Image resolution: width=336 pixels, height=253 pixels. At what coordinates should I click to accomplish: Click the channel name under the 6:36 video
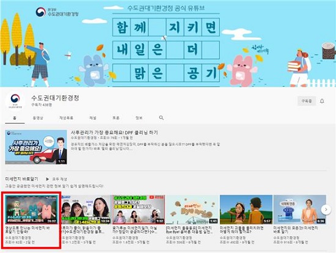[287, 238]
